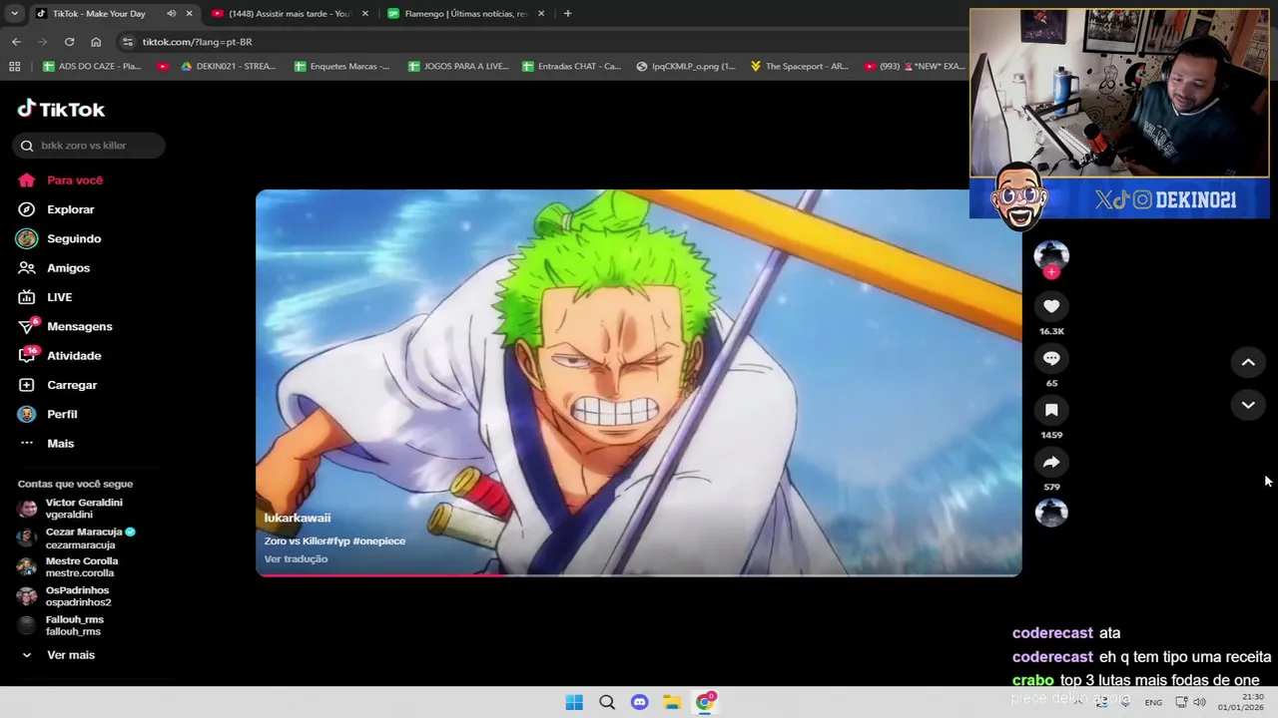
Task: Seek on the video progress bar
Action: pyautogui.click(x=639, y=574)
